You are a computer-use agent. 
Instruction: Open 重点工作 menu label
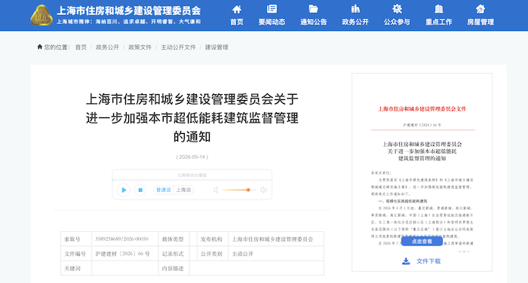[x=439, y=22]
